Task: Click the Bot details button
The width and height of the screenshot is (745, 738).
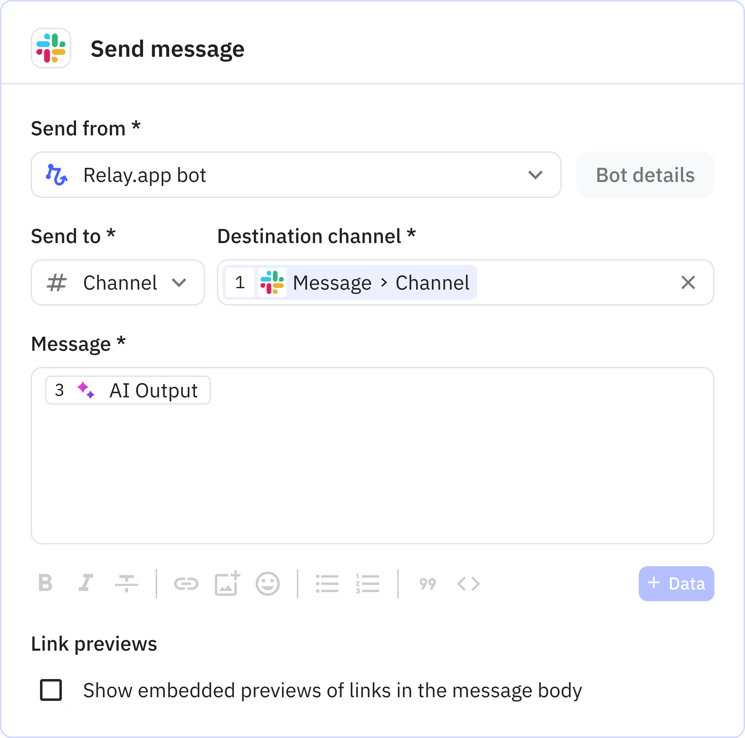Action: coord(645,174)
